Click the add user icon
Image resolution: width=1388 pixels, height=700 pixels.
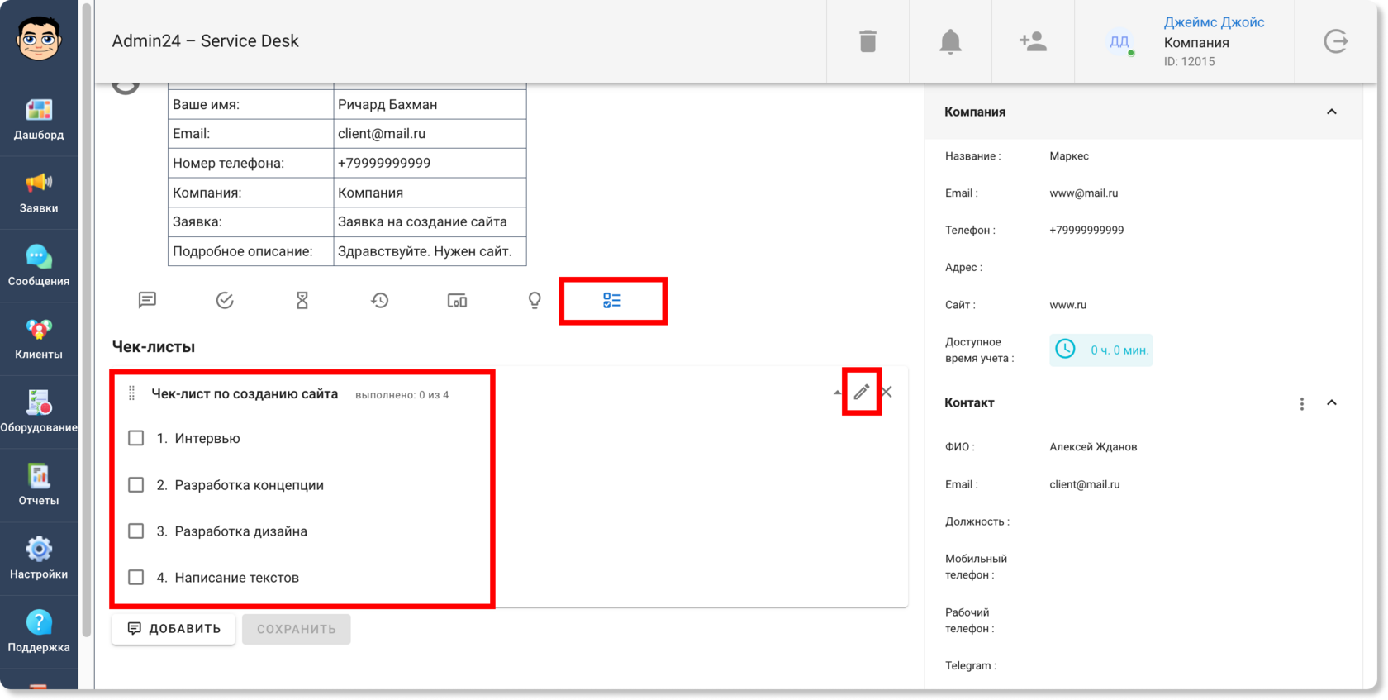pos(1033,41)
